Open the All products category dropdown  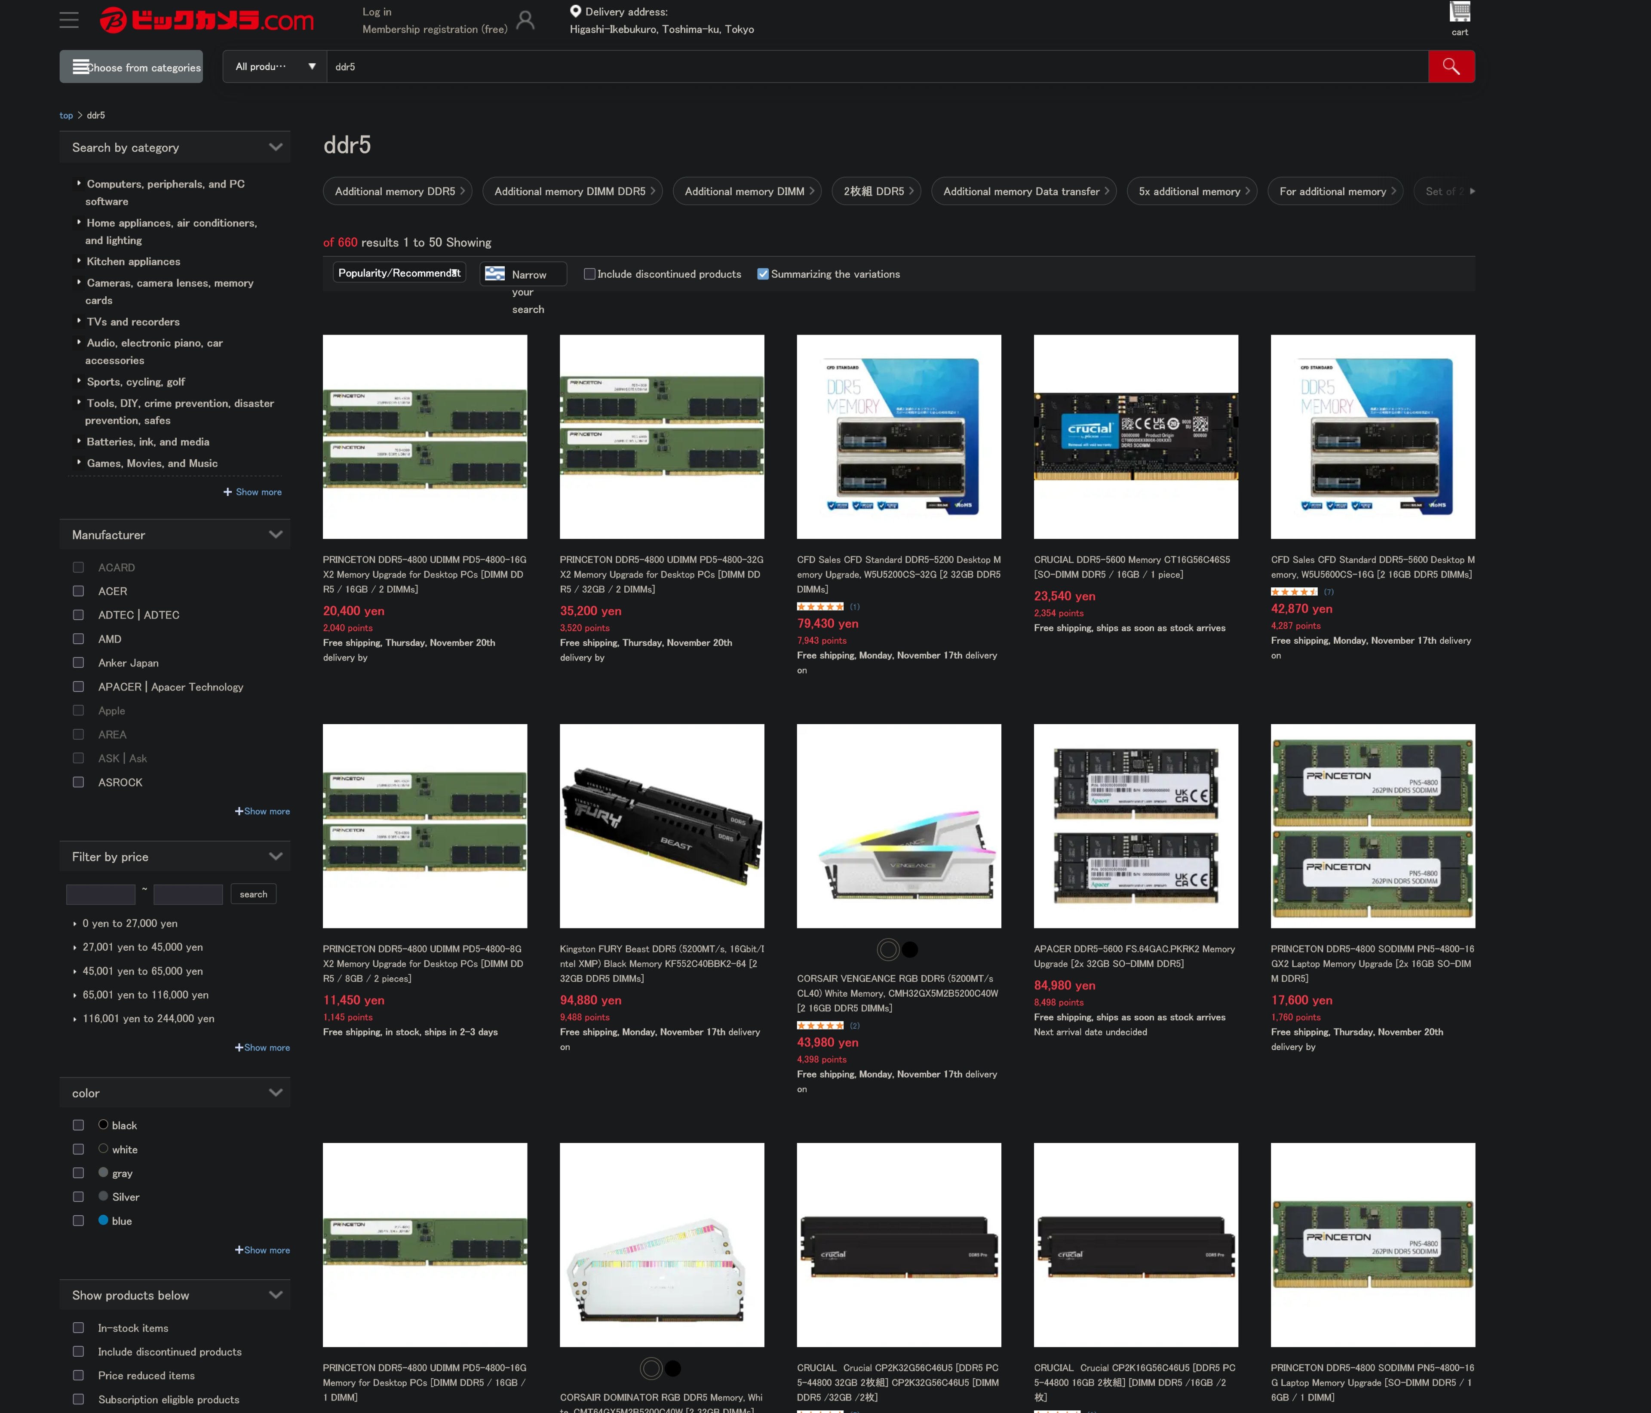click(x=274, y=67)
